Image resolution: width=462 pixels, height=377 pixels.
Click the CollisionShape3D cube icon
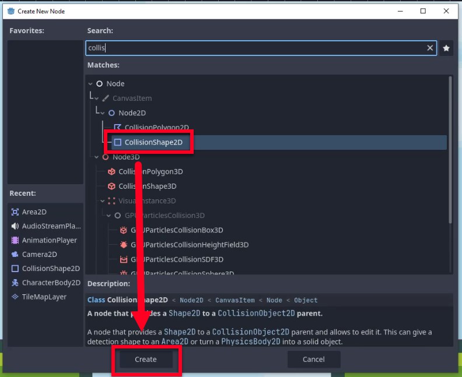click(111, 186)
